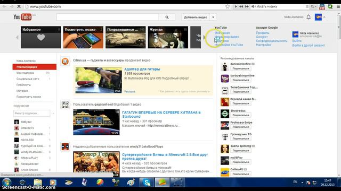
Task: Click the browser rewind media button
Action: coord(241,6)
